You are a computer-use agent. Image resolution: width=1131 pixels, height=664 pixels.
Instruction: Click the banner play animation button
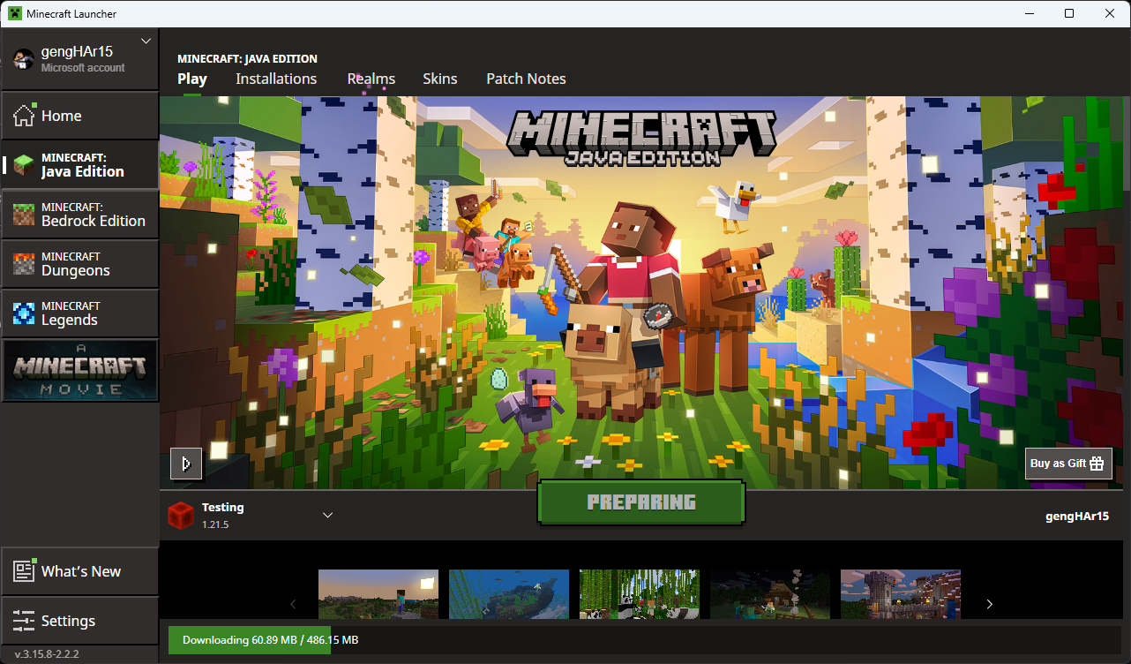click(186, 464)
